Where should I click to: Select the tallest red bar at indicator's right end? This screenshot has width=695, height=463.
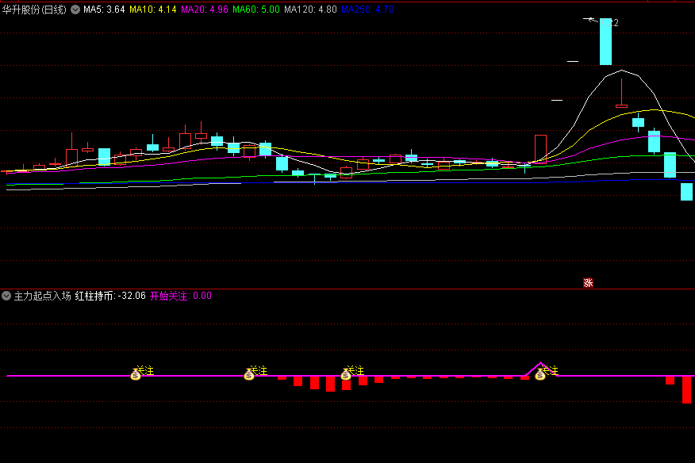pyautogui.click(x=686, y=390)
